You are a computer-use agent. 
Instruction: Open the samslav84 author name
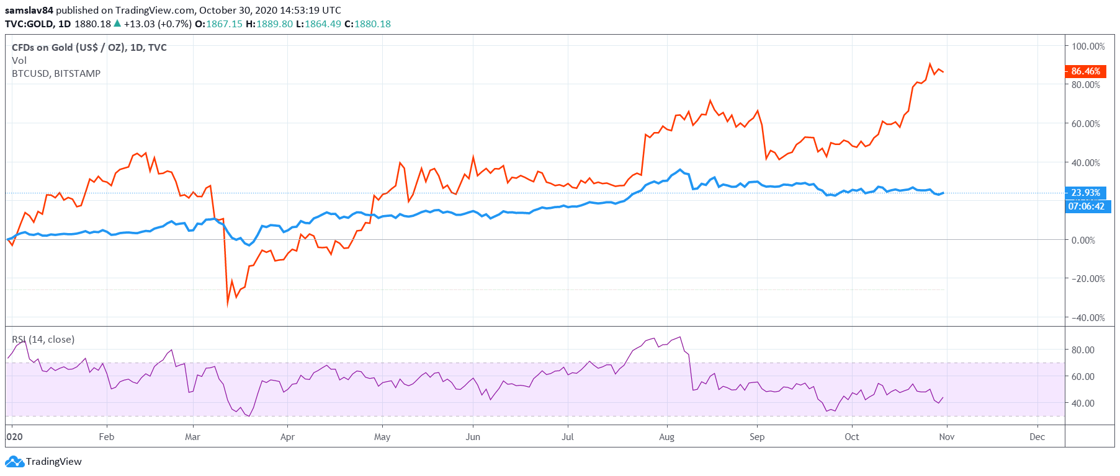(29, 11)
